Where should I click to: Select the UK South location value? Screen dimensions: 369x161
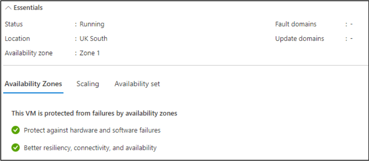coord(93,38)
